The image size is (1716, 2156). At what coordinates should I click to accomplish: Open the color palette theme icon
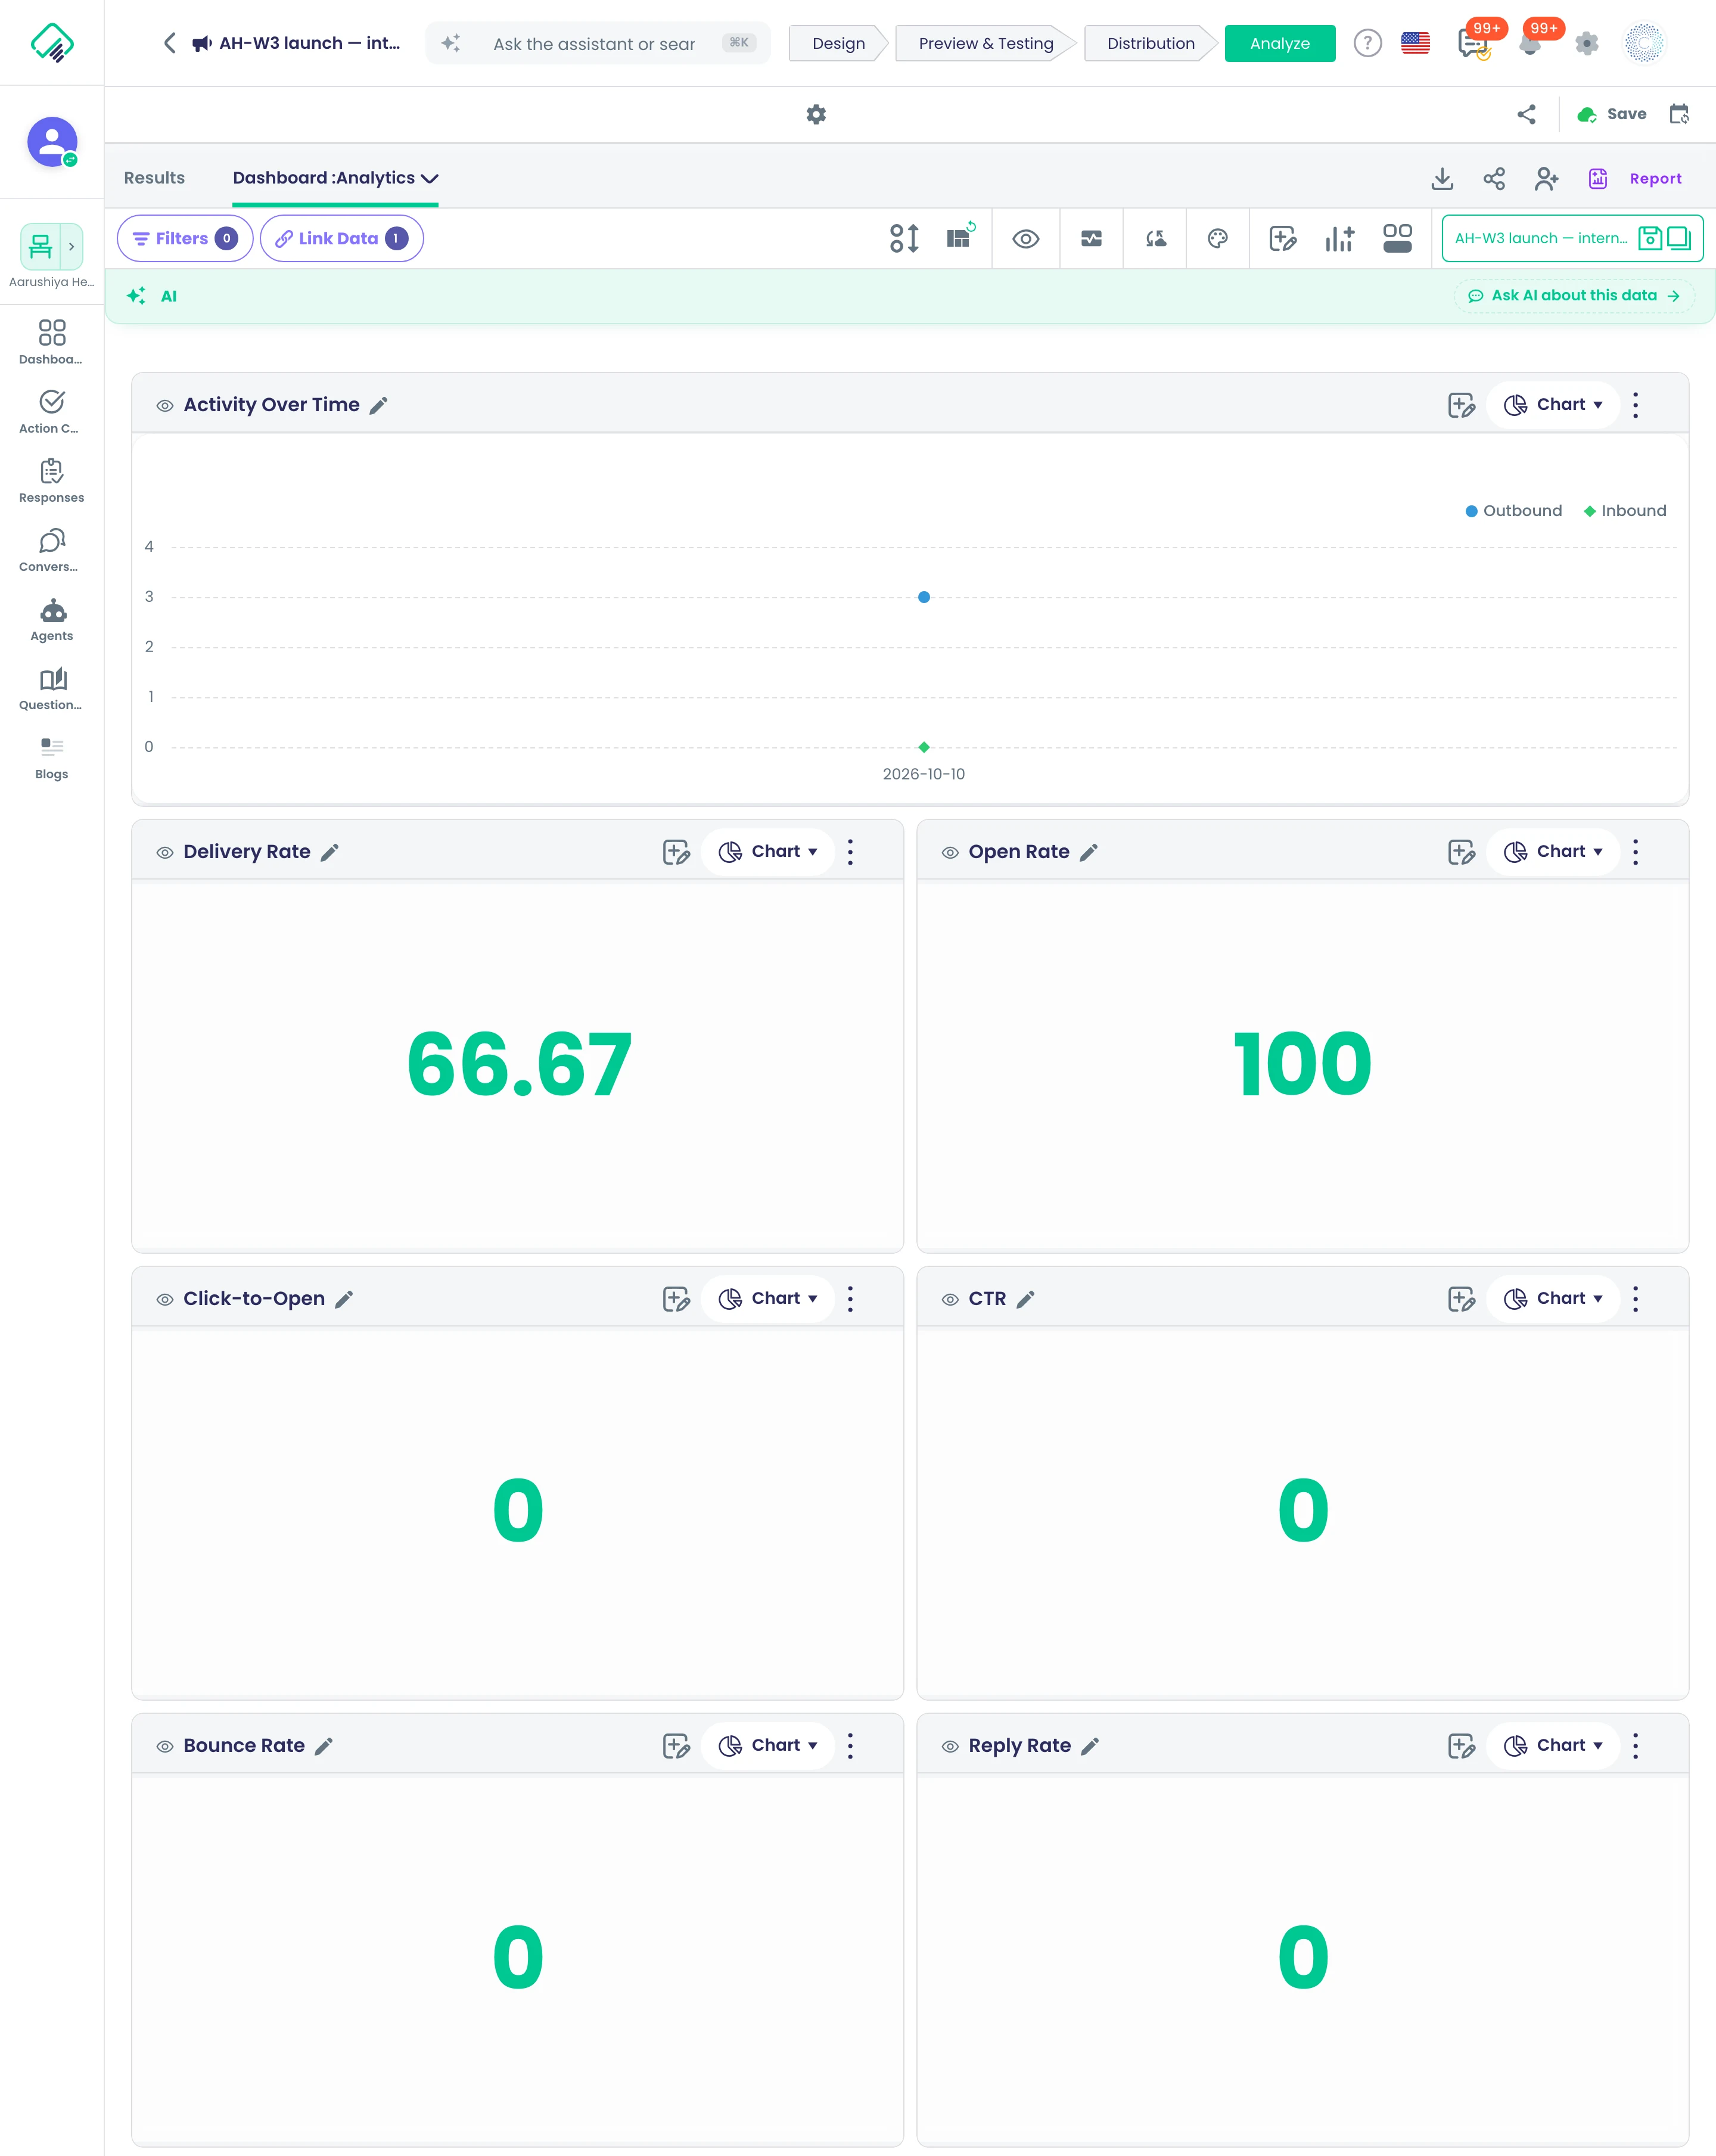[x=1217, y=238]
